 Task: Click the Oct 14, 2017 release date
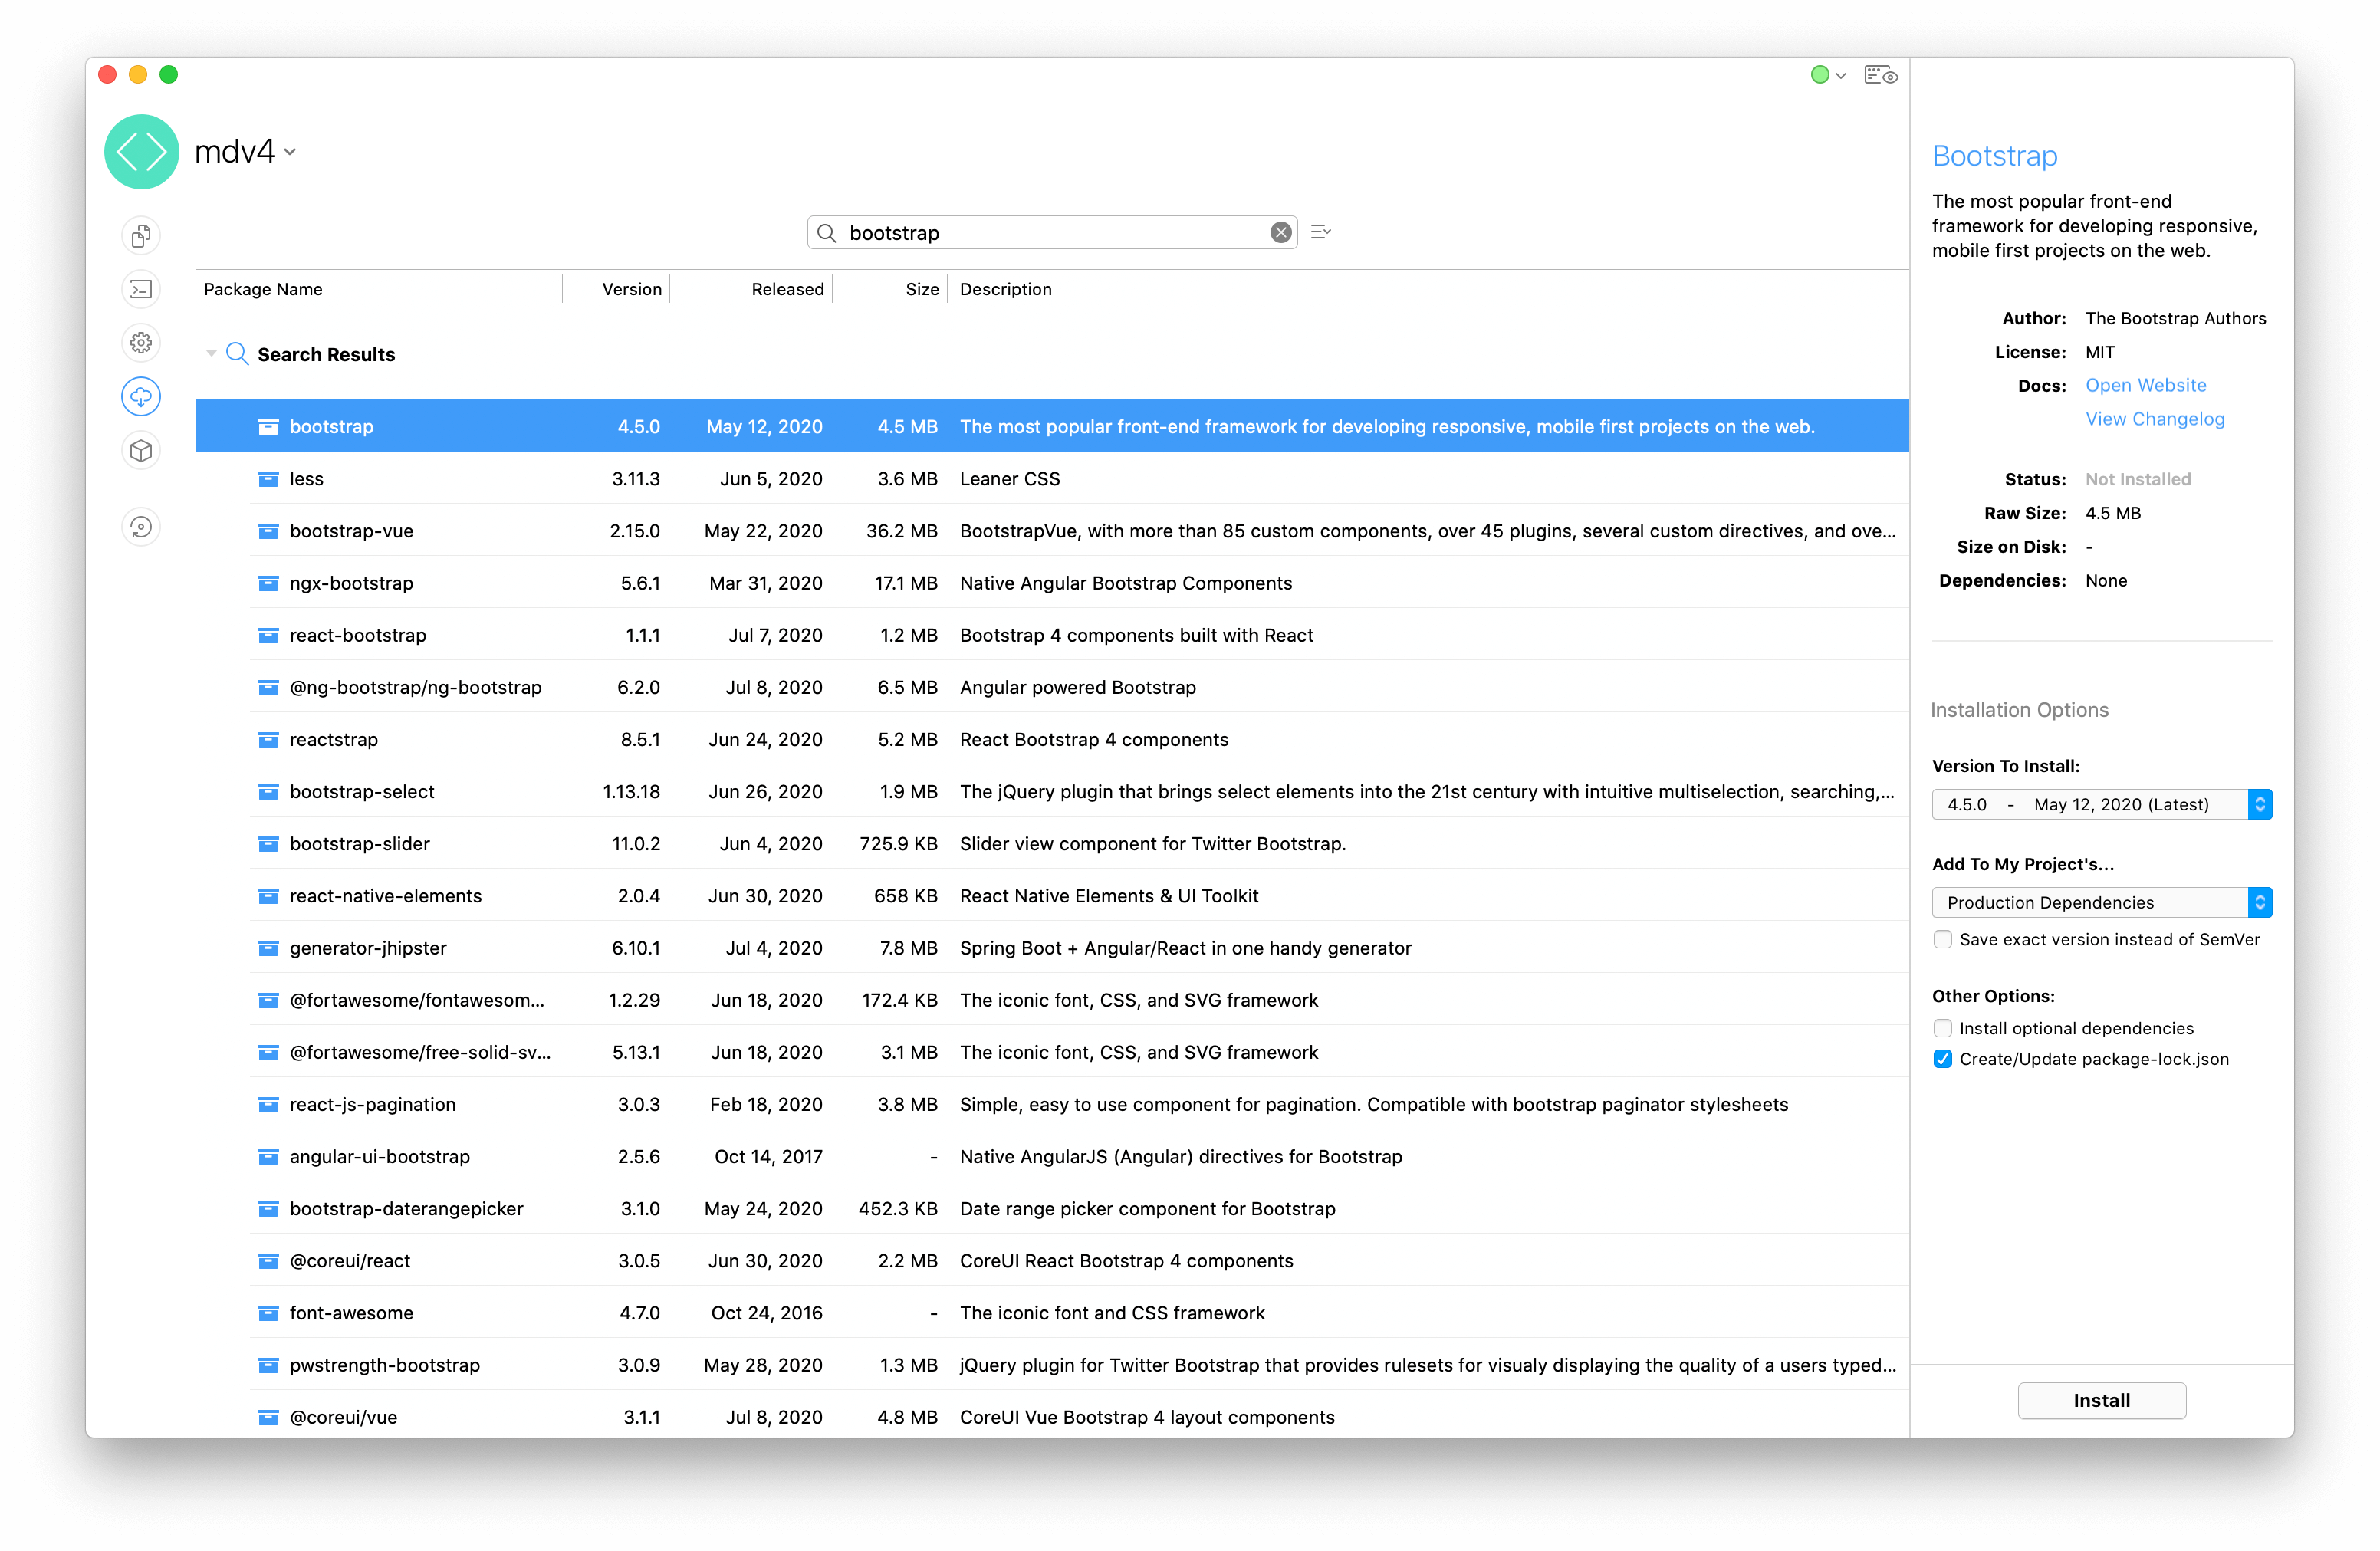click(x=768, y=1157)
